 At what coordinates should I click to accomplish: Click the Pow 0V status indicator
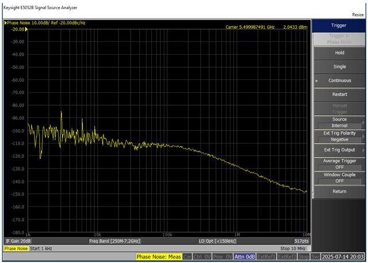point(223,257)
